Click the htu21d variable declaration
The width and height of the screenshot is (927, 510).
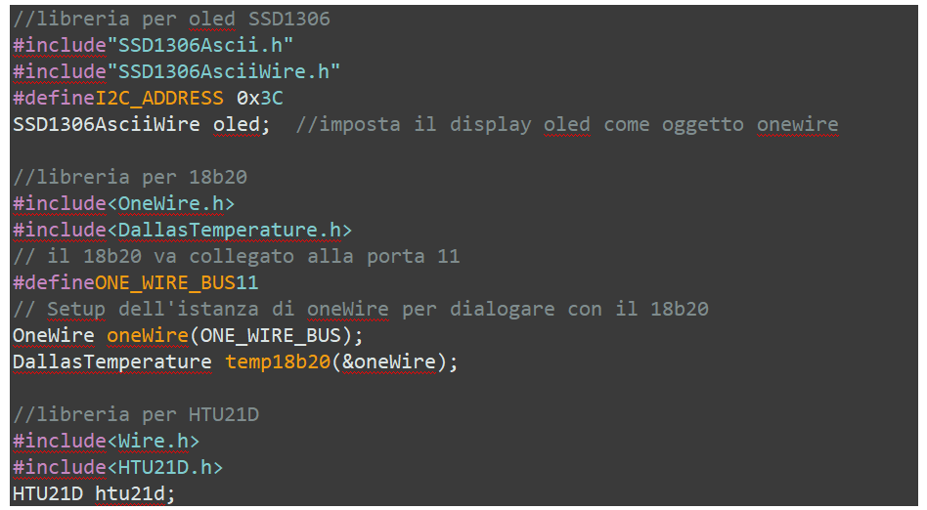pos(95,492)
